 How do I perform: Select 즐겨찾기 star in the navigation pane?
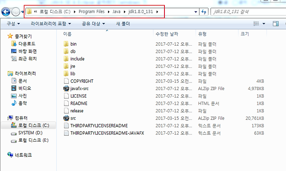(x=10, y=36)
